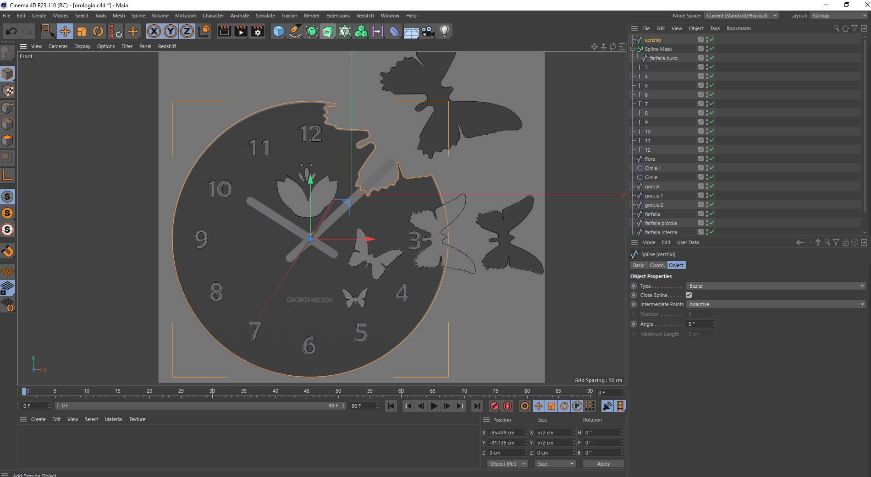This screenshot has width=871, height=477.
Task: Open the Spline menu
Action: 138,16
